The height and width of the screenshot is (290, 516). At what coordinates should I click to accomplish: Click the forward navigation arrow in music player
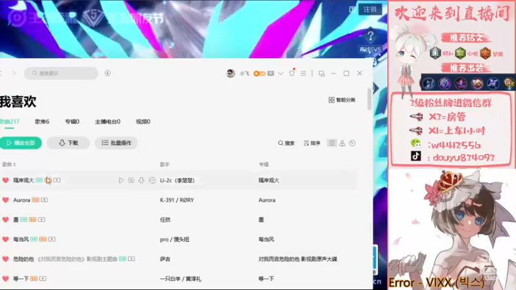point(14,73)
